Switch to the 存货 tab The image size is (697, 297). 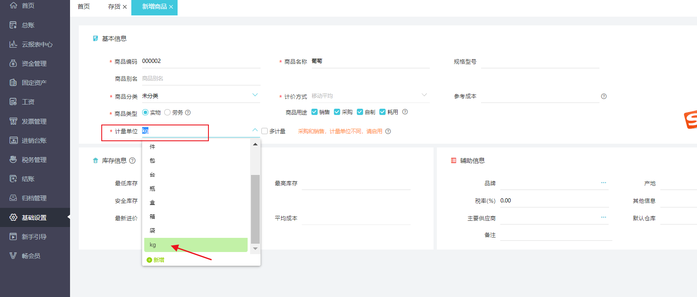click(114, 7)
